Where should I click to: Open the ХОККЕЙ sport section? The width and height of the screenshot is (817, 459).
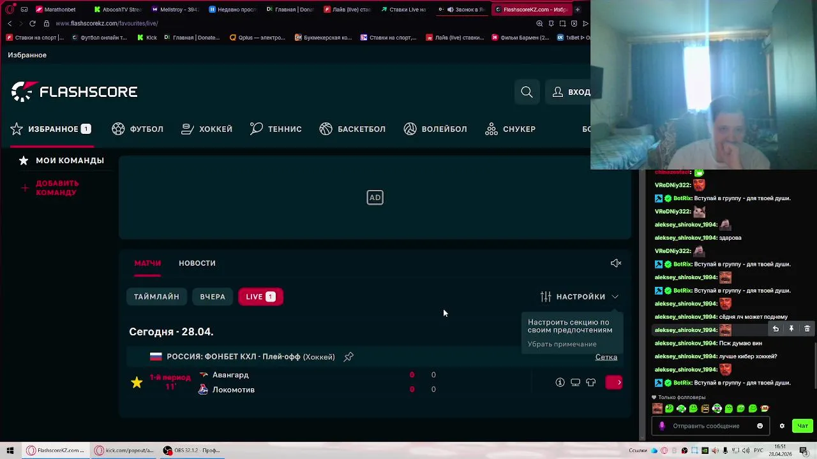click(207, 129)
